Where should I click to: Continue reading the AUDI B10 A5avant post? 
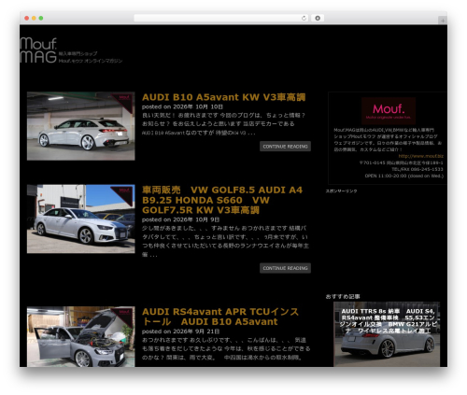pos(285,147)
